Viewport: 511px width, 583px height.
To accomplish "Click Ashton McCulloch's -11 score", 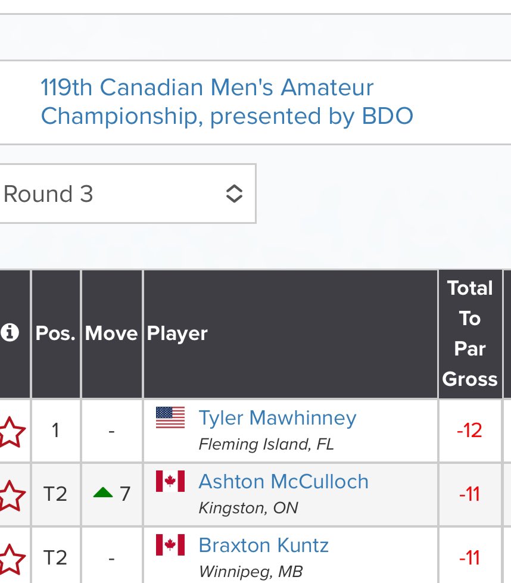I will tap(469, 494).
